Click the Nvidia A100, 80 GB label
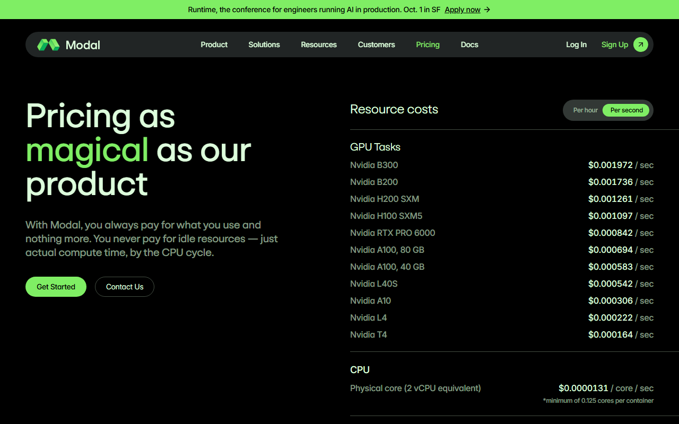Image resolution: width=679 pixels, height=424 pixels. (387, 250)
